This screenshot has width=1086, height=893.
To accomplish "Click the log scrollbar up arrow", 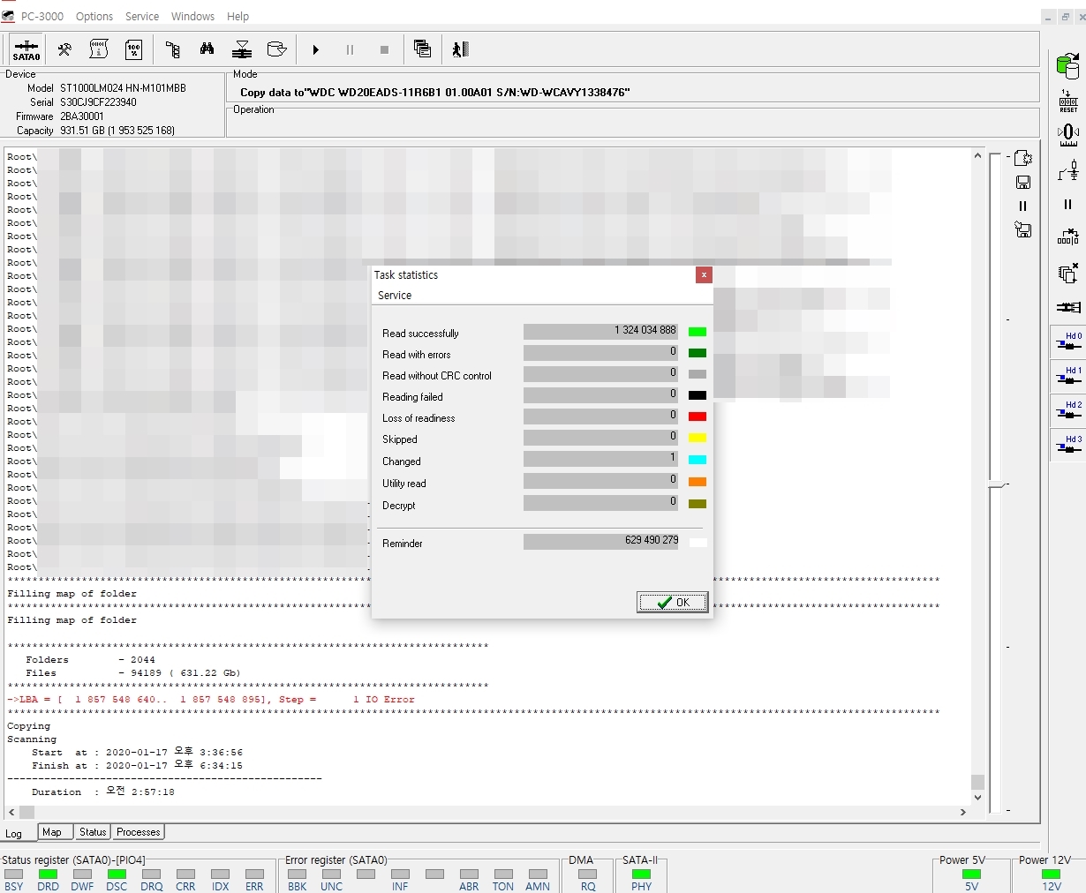I will (977, 155).
